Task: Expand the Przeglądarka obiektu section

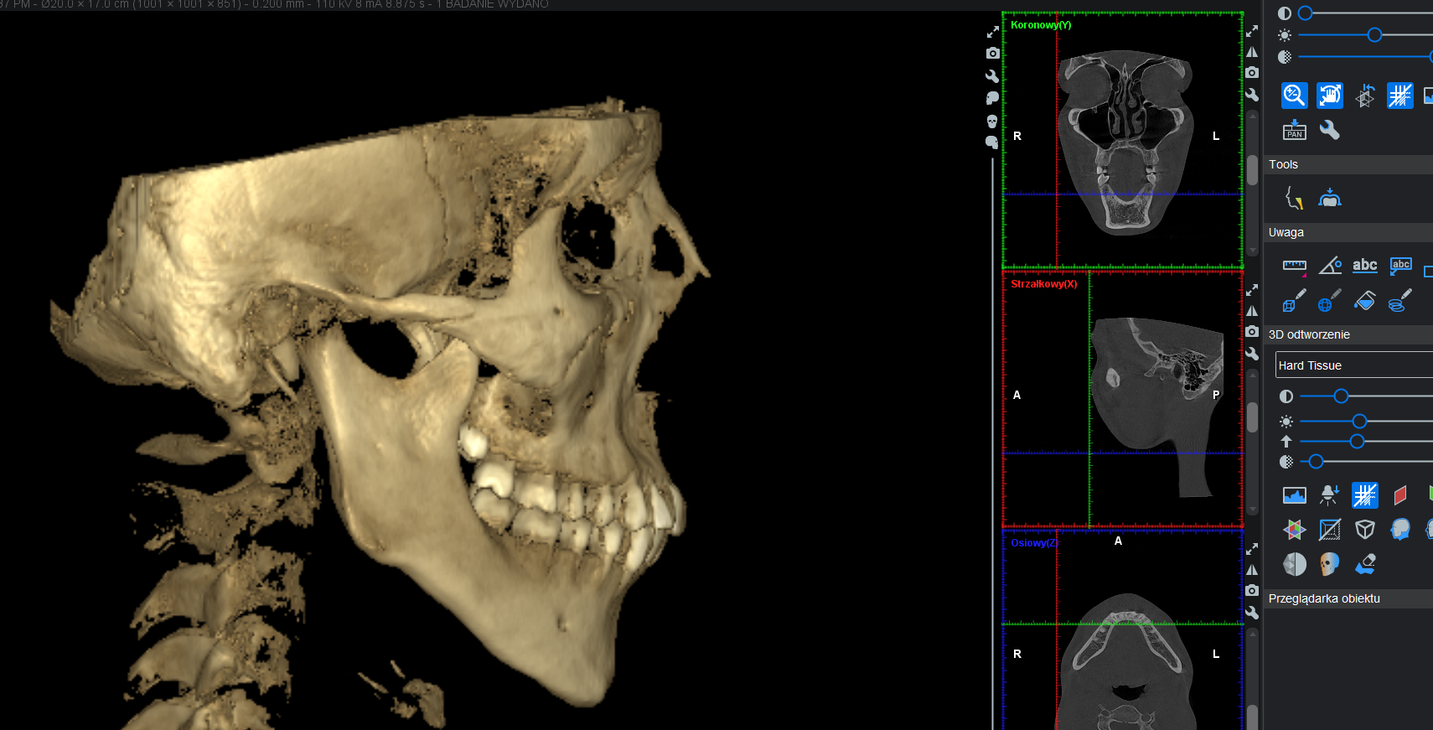Action: pos(1324,598)
